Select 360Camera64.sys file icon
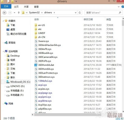This screenshot has height=120, width=124. pos(36,57)
